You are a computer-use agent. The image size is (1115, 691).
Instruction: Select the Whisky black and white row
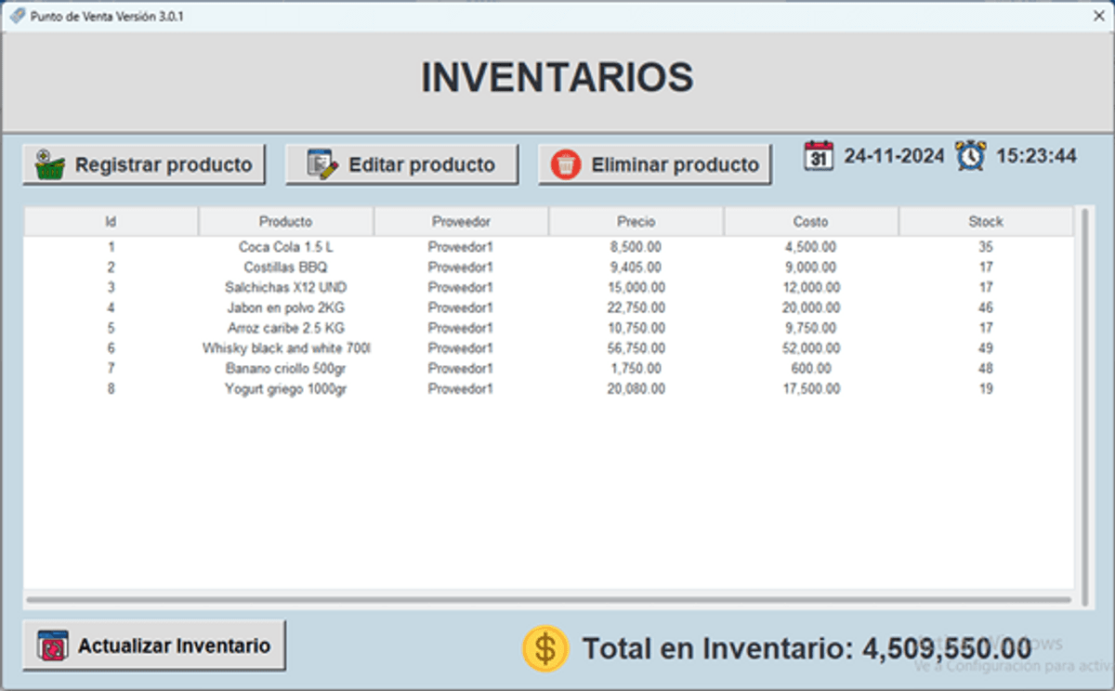[285, 348]
